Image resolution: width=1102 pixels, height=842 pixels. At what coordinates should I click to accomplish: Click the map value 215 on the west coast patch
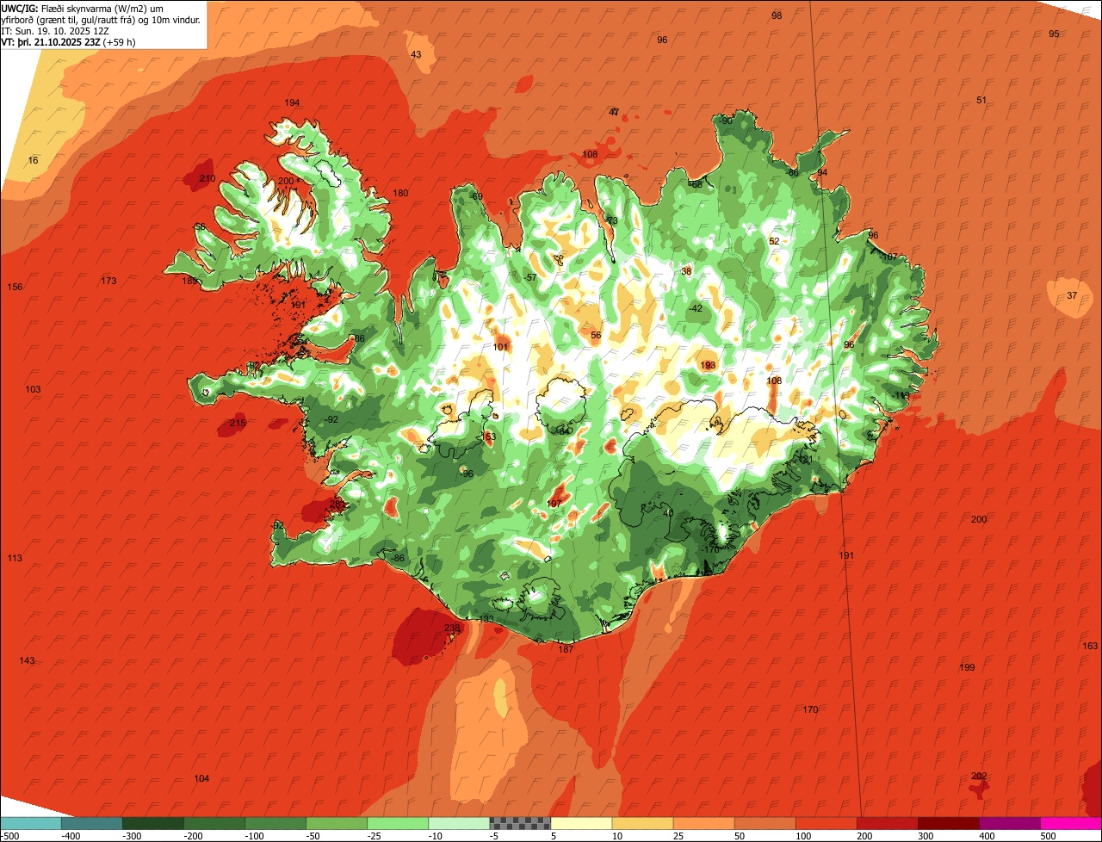(238, 423)
